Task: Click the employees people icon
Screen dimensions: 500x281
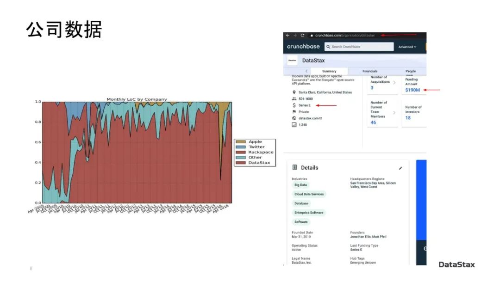Action: (x=294, y=99)
